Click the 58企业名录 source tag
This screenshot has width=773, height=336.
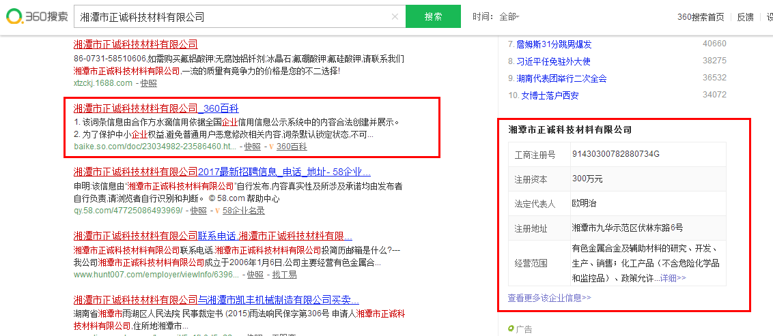tap(244, 211)
